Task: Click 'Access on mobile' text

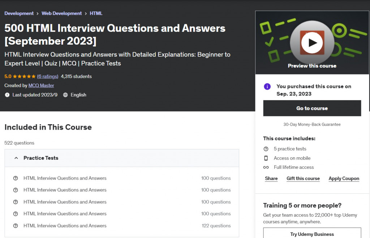Action: click(292, 158)
